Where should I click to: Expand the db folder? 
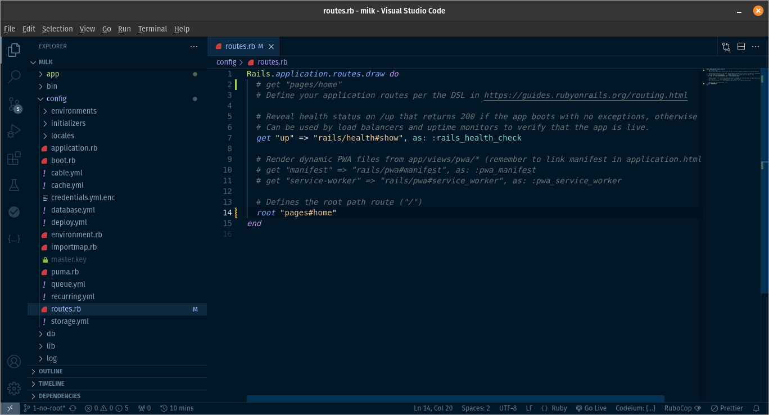117,334
